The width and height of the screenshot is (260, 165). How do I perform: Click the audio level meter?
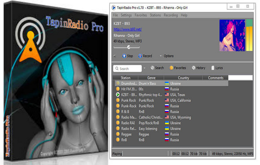tap(249, 35)
